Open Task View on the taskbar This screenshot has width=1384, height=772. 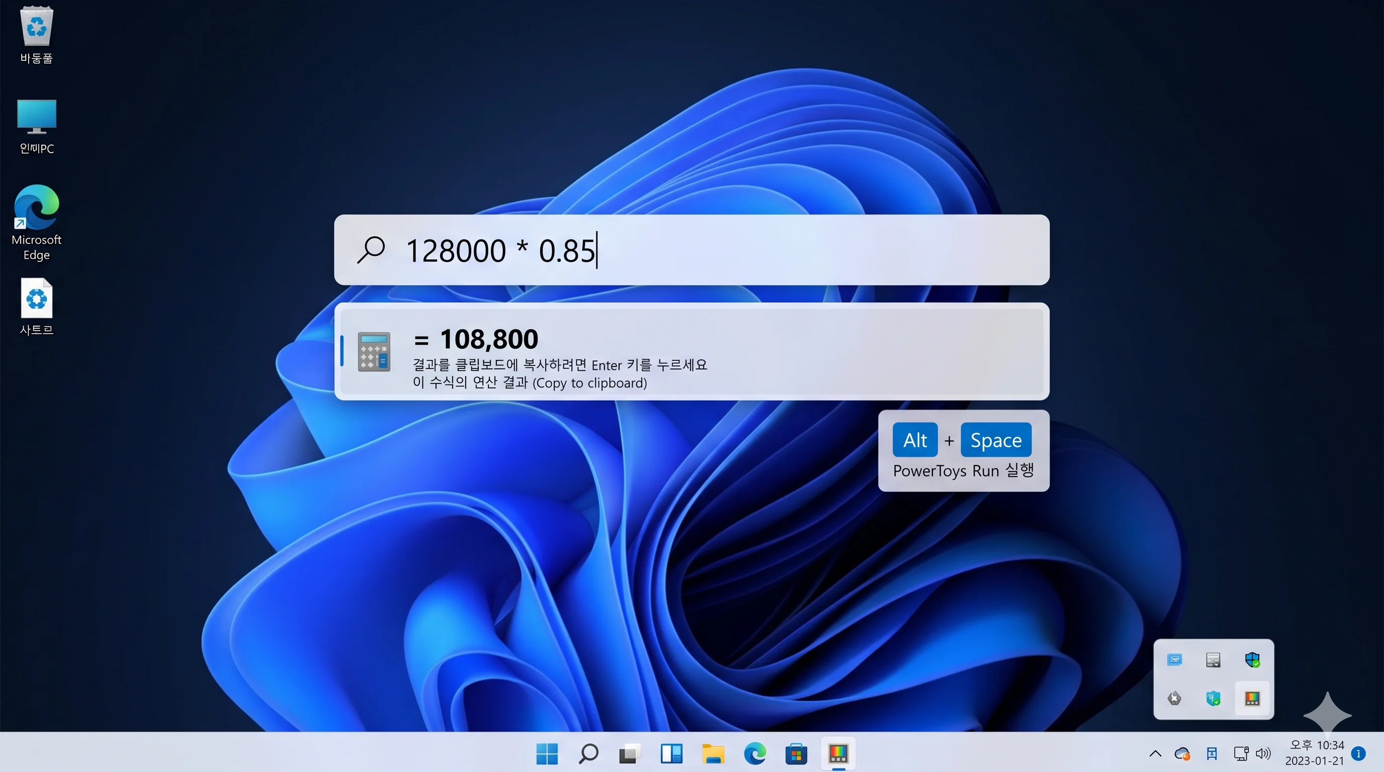click(630, 754)
